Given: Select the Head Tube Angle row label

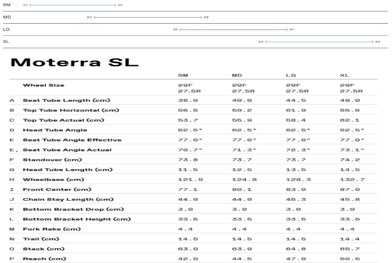Looking at the screenshot, I should [55, 130].
